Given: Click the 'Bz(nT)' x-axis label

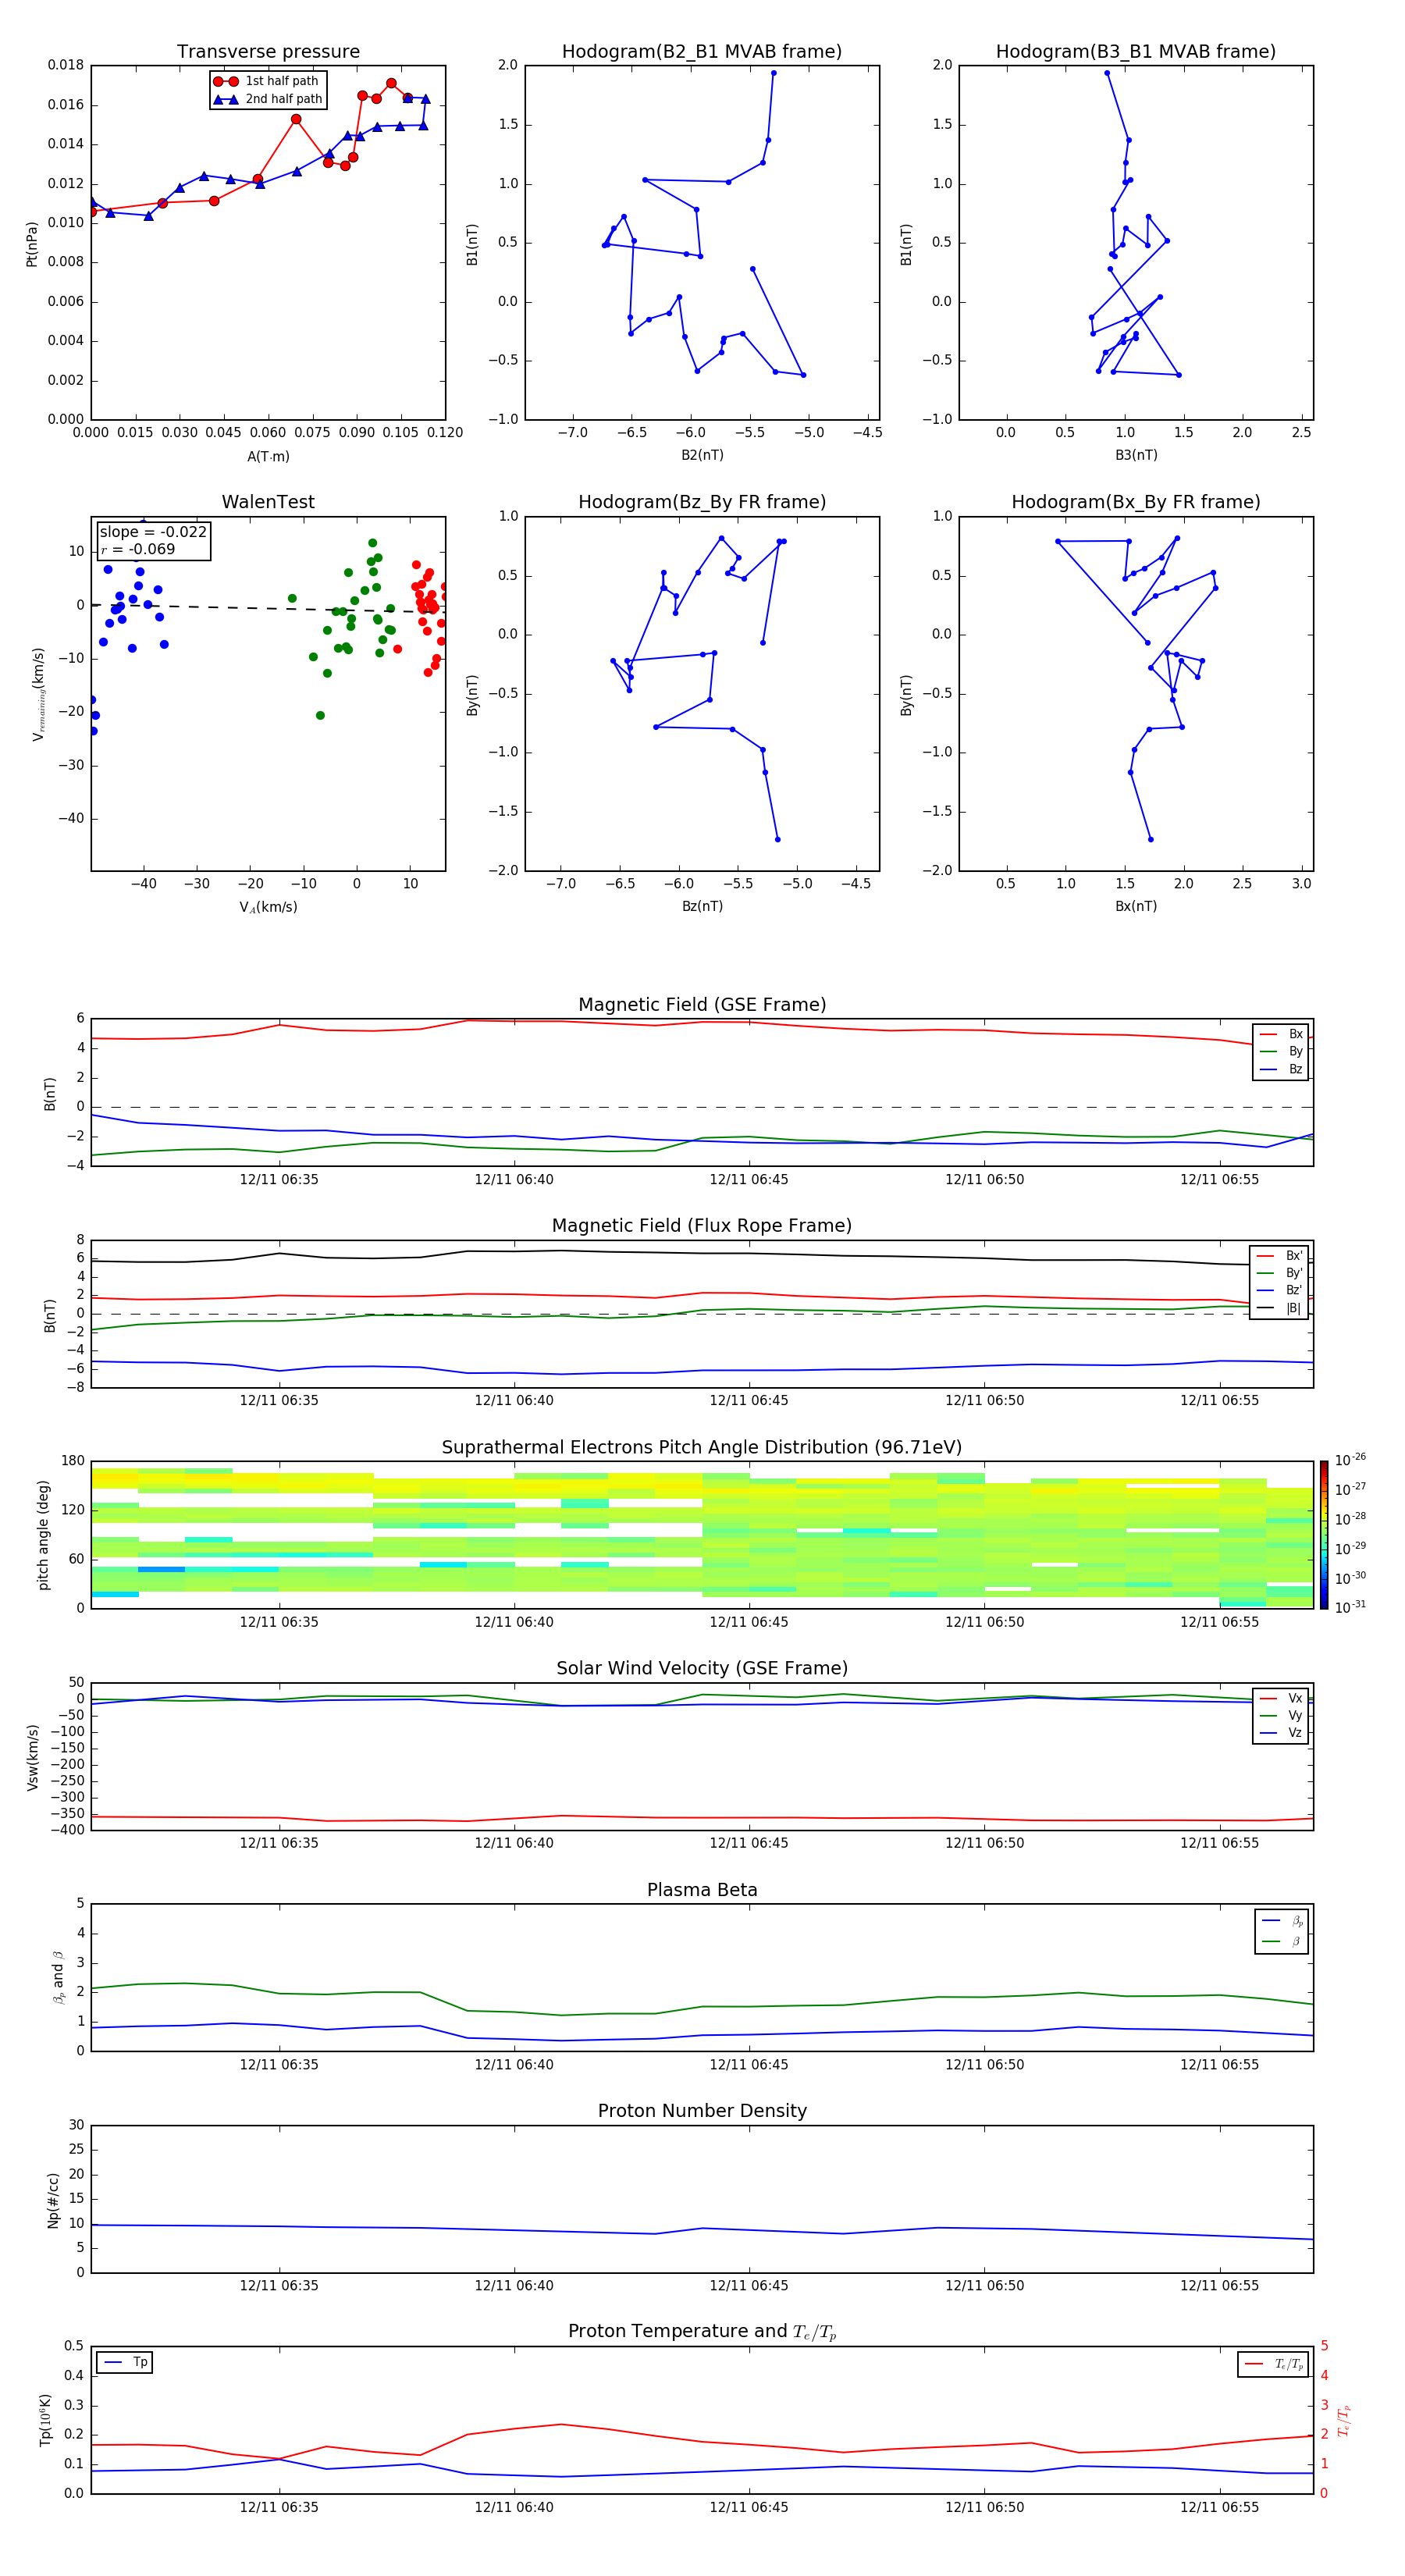Looking at the screenshot, I should pyautogui.click(x=702, y=906).
